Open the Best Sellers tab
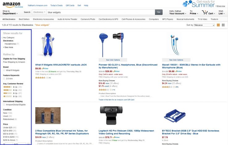 [x=24, y=19]
